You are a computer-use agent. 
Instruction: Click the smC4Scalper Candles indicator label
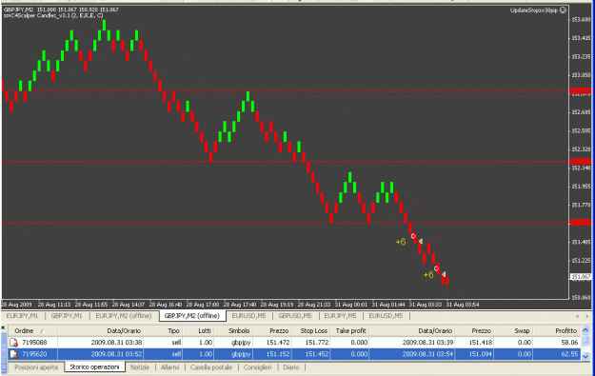53,15
